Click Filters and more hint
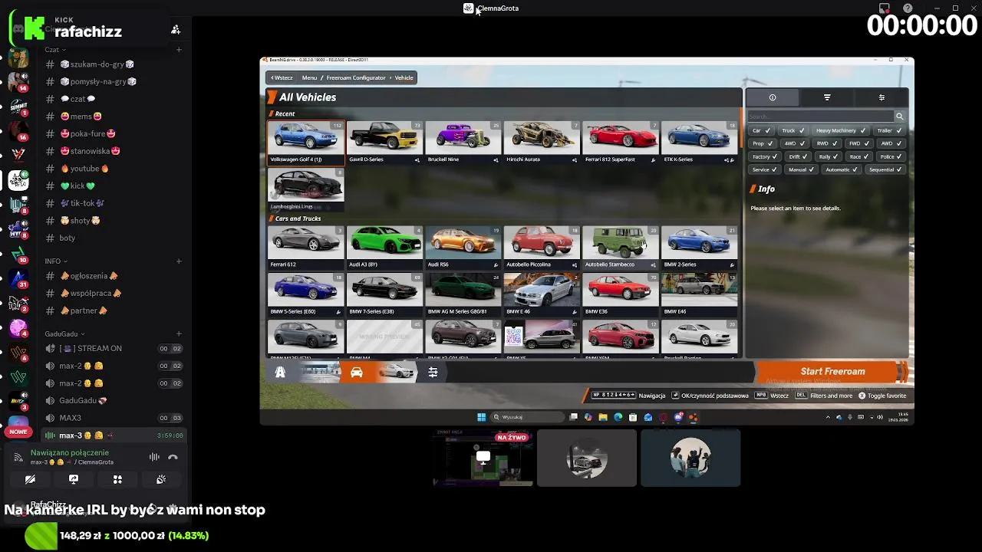This screenshot has width=982, height=552. pyautogui.click(x=824, y=396)
